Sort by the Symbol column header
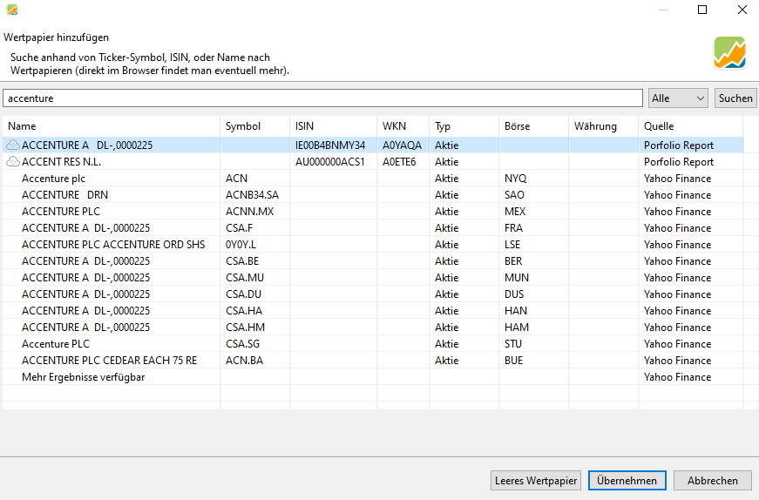This screenshot has height=500, width=759. [254, 125]
